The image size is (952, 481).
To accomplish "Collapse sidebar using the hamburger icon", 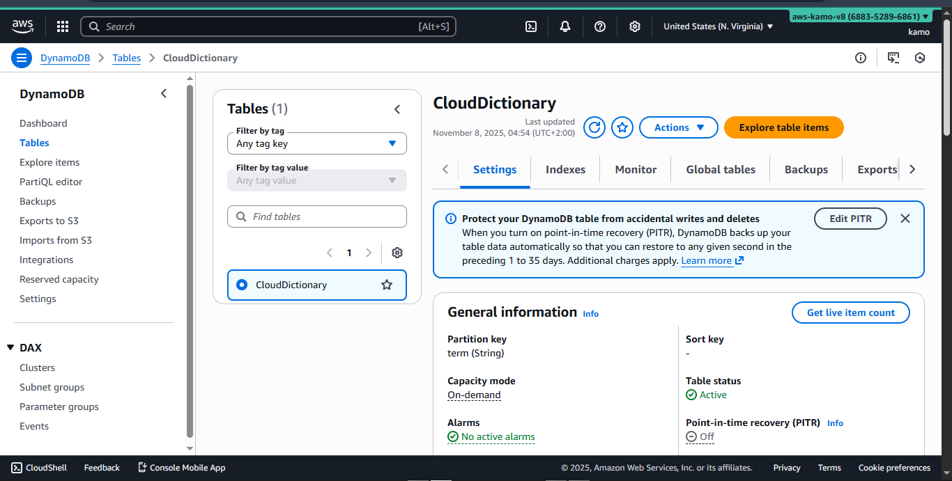I will [x=21, y=57].
